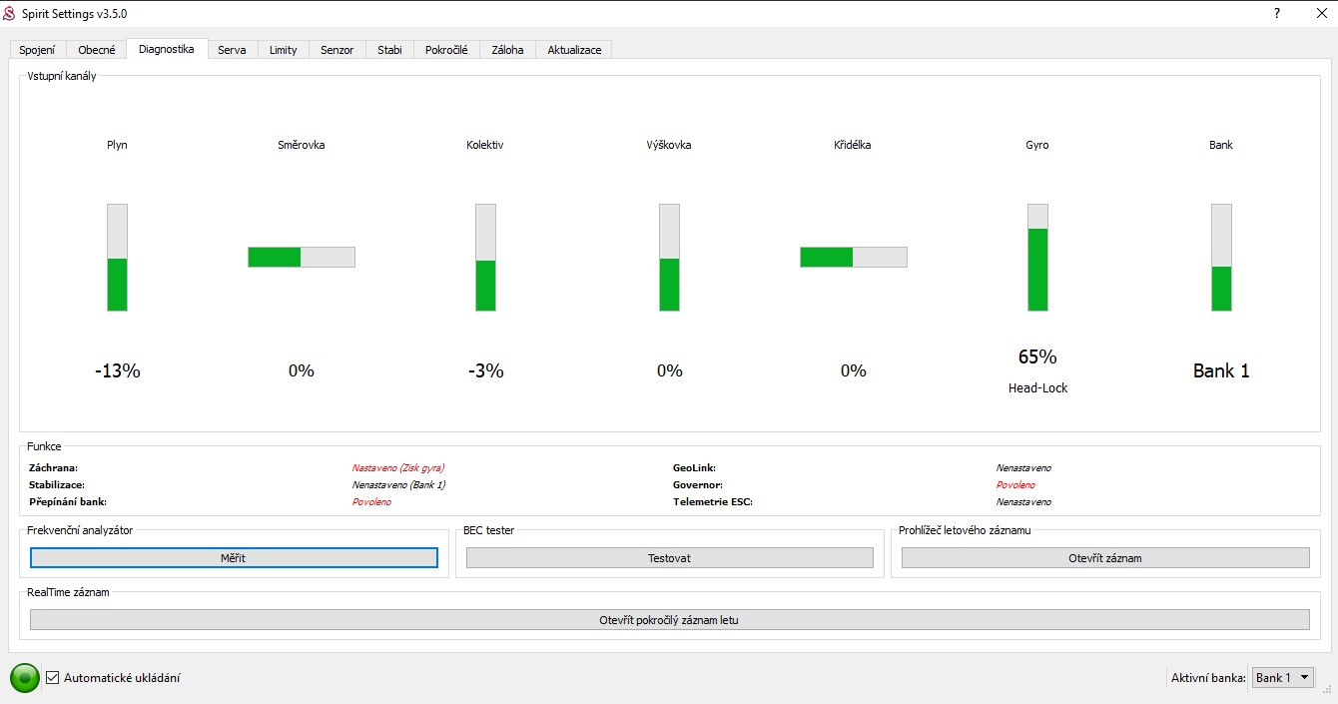Click the Plyn channel level bar
This screenshot has height=704, width=1338.
[x=117, y=258]
